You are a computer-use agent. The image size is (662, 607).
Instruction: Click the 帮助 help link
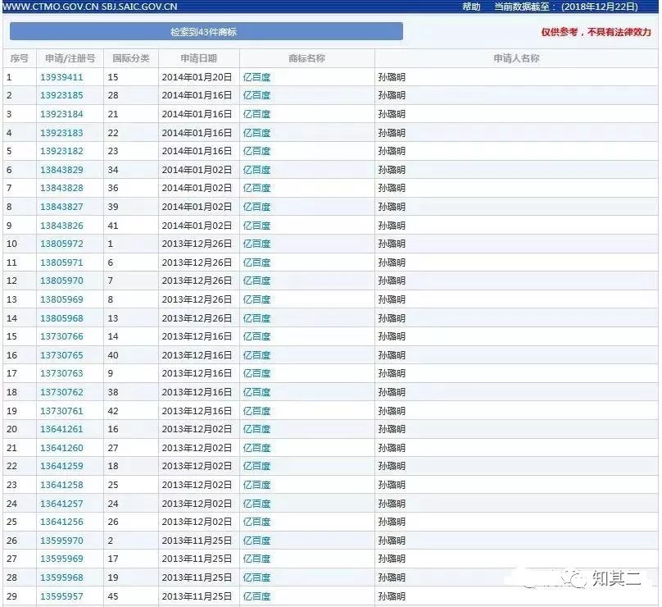click(471, 7)
